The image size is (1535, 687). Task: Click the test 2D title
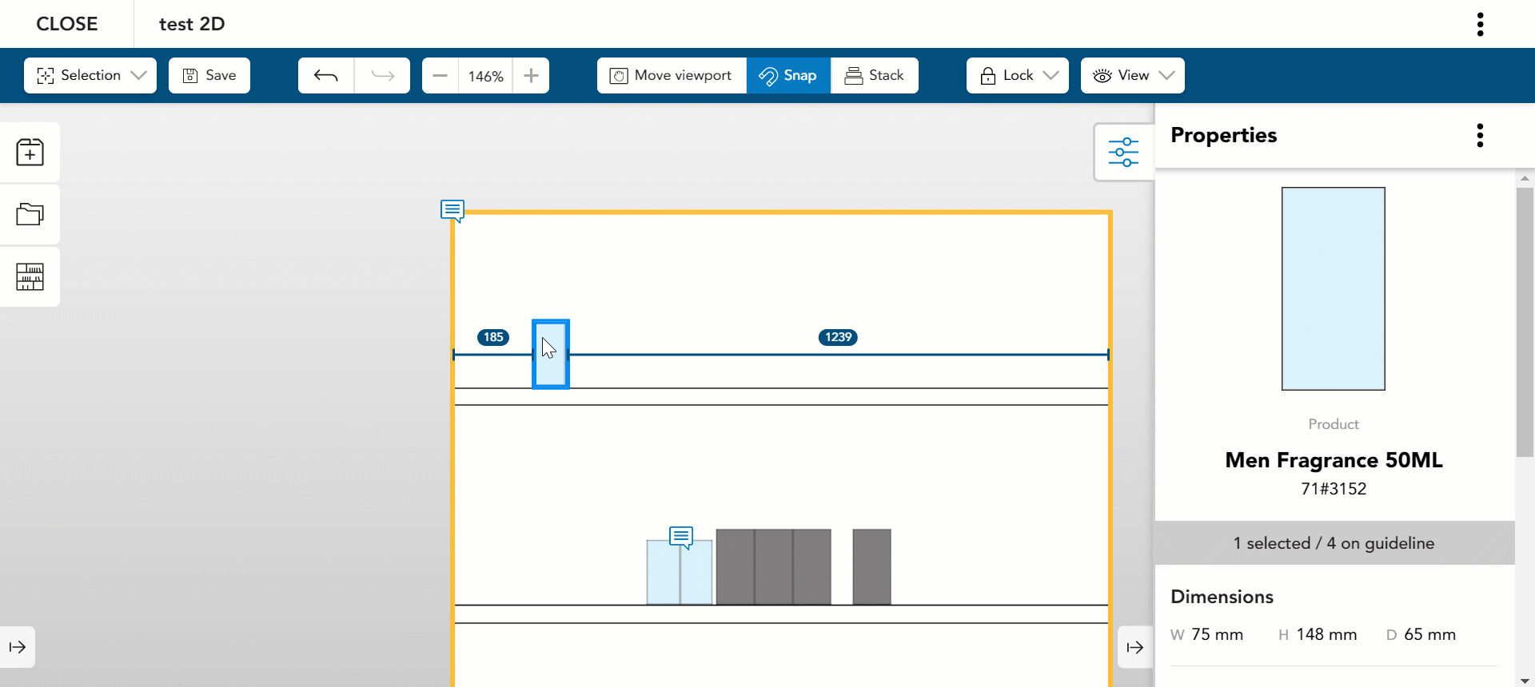coord(192,24)
